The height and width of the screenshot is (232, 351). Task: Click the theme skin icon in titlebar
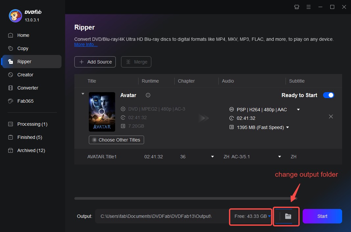coord(296,7)
